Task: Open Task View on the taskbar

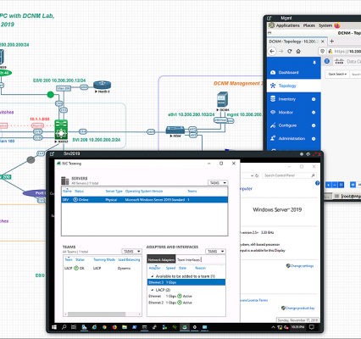Action: [74, 327]
